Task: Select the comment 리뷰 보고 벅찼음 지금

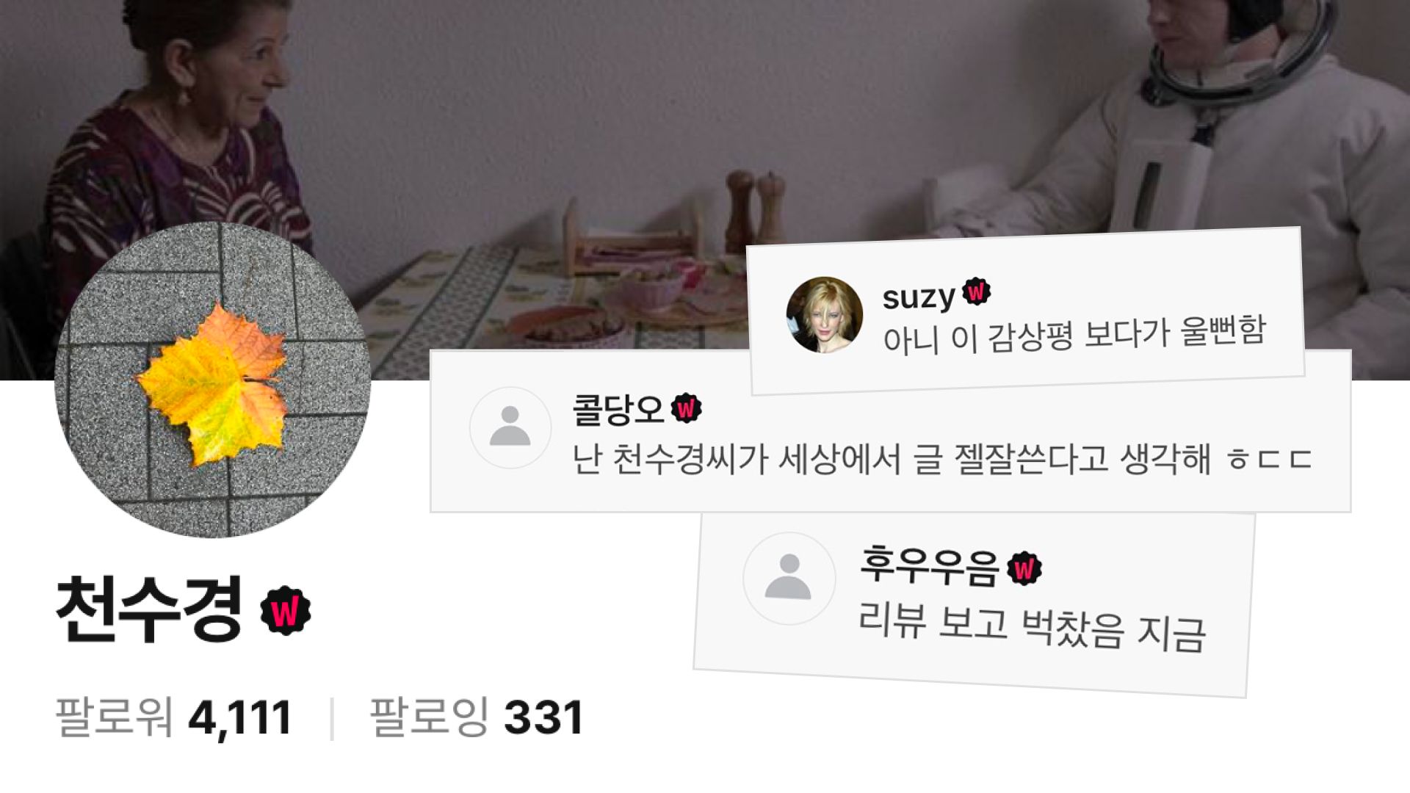Action: point(1032,626)
